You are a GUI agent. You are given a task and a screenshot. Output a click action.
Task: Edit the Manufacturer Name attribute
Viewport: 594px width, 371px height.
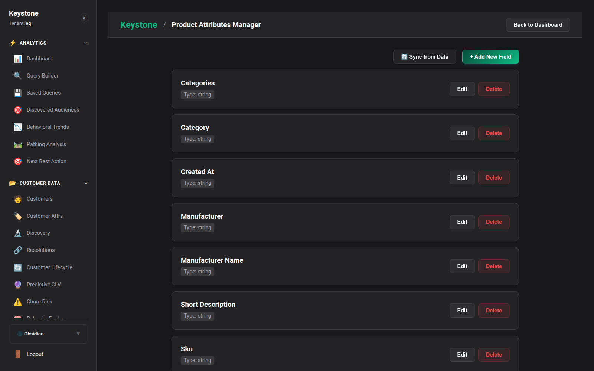coord(462,266)
